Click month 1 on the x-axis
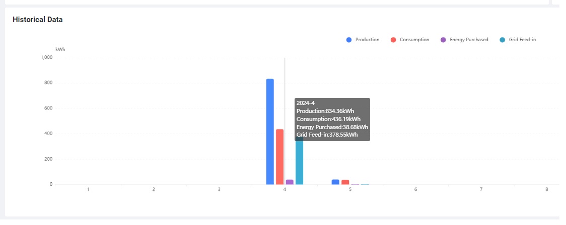The image size is (566, 225). [88, 189]
